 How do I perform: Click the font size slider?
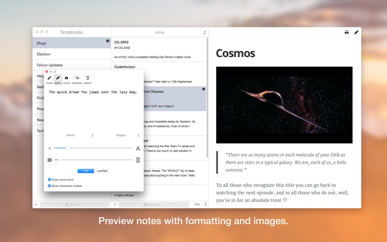93,148
